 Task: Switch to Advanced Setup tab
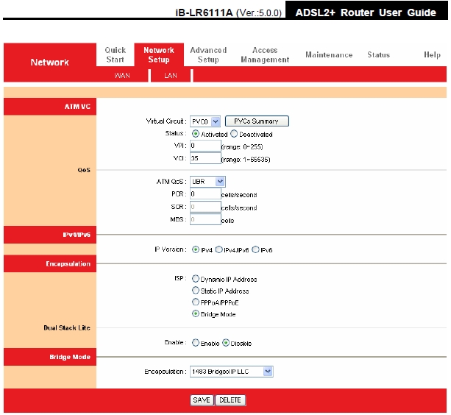coord(208,55)
